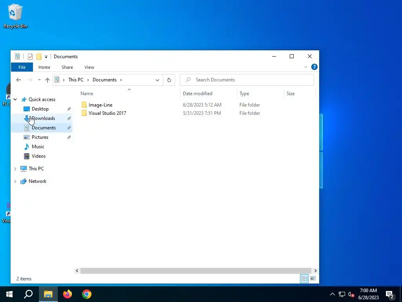
Task: Open Desktop in the navigation pane
Action: [x=40, y=109]
